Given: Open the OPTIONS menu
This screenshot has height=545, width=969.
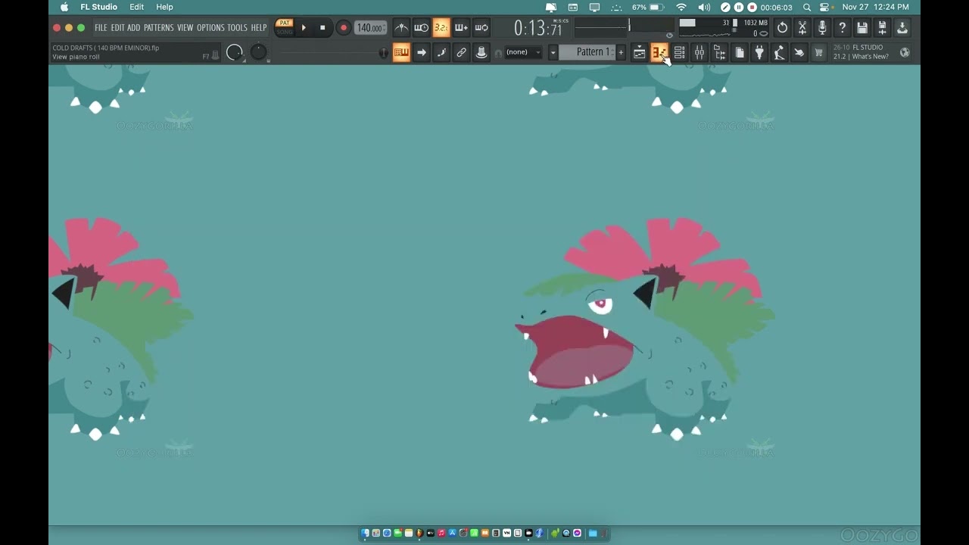Looking at the screenshot, I should tap(210, 28).
